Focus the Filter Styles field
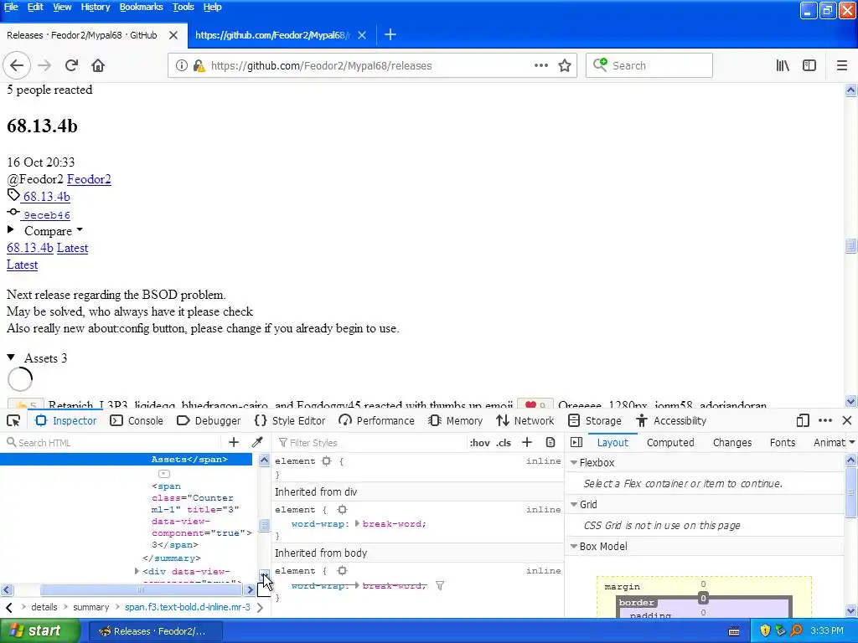The image size is (858, 643). (x=370, y=442)
